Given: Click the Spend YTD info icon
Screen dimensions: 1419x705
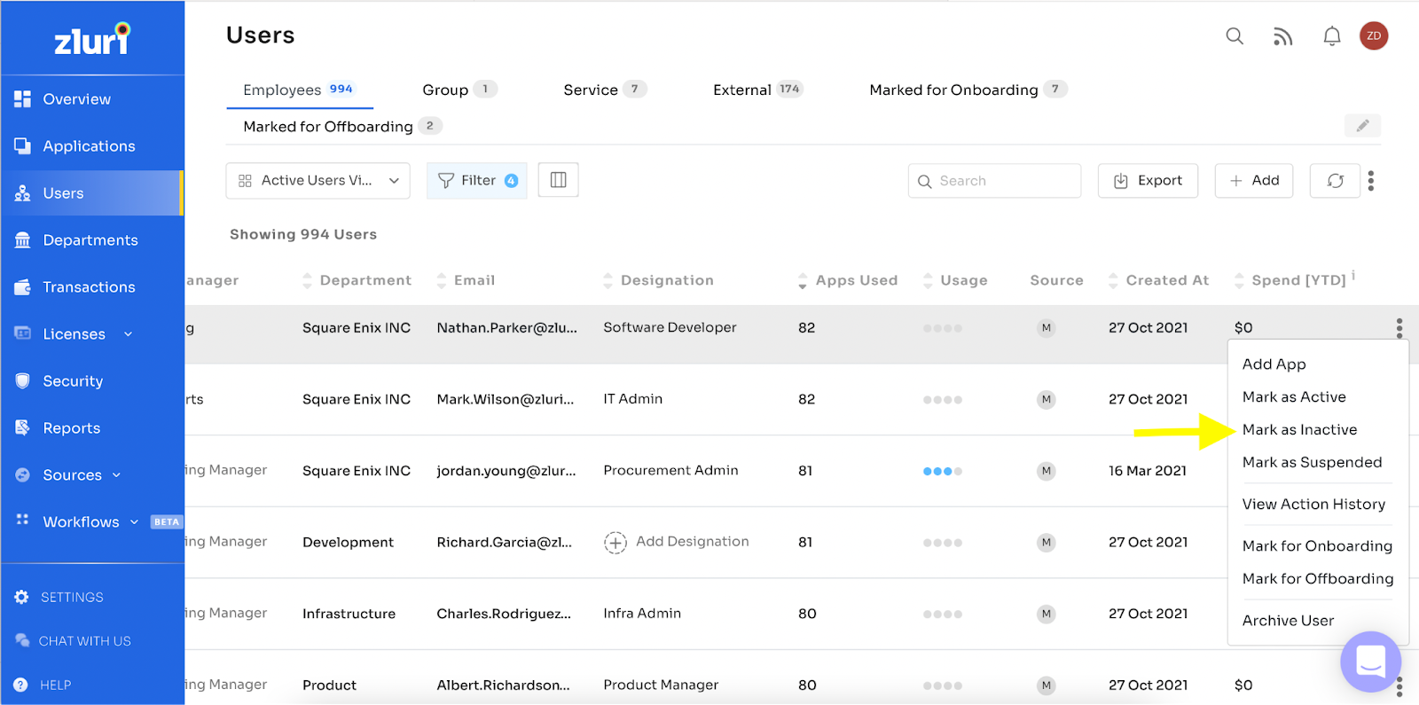Looking at the screenshot, I should click(1353, 275).
